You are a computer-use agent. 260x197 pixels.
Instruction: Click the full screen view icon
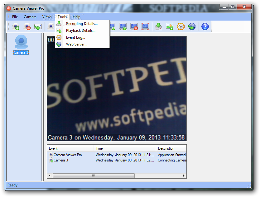tap(145, 26)
